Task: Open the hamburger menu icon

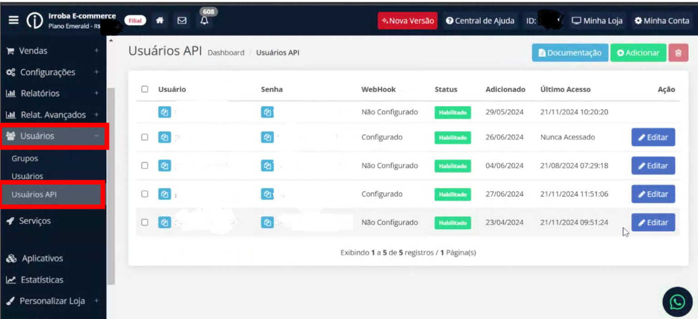Action: [14, 20]
